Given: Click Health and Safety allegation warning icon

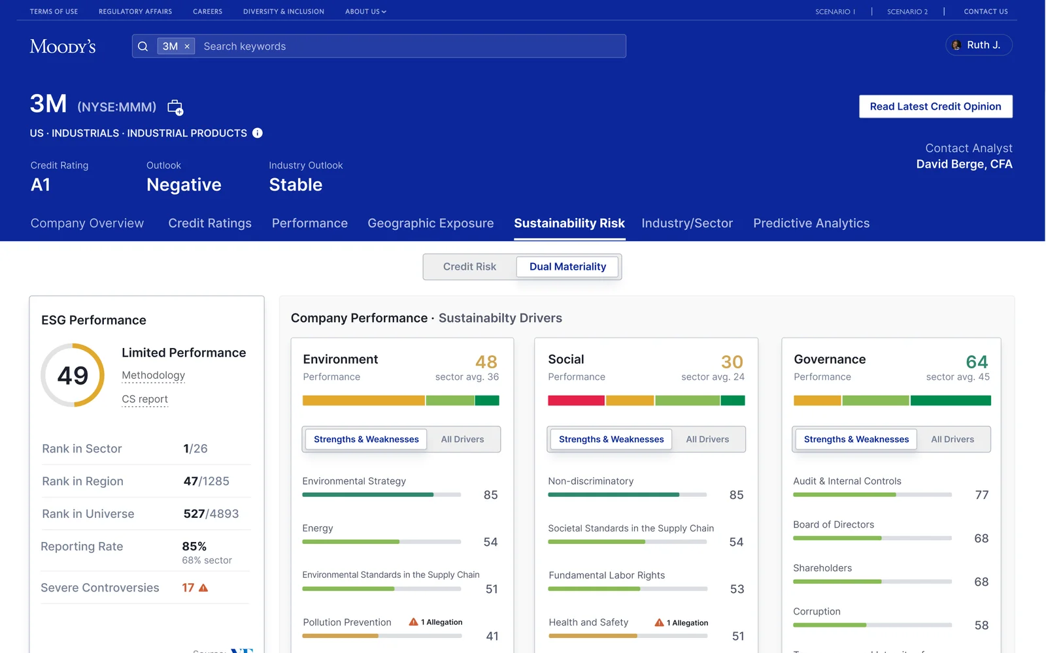Looking at the screenshot, I should [x=659, y=623].
